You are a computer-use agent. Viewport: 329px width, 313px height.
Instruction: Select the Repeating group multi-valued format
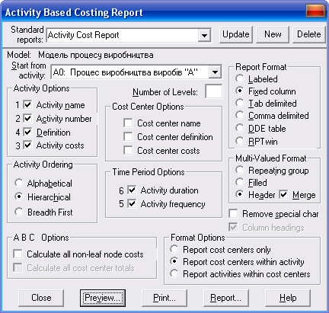tap(239, 170)
